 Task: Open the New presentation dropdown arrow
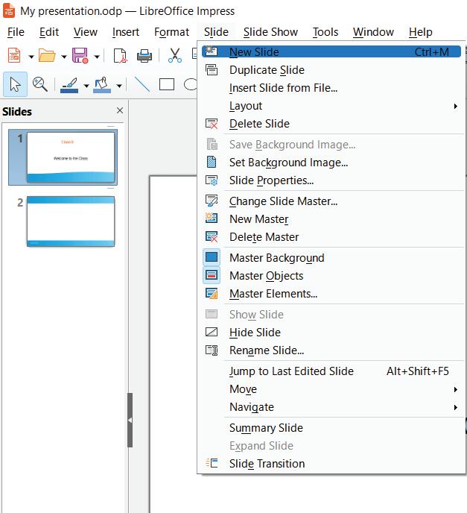coord(31,57)
